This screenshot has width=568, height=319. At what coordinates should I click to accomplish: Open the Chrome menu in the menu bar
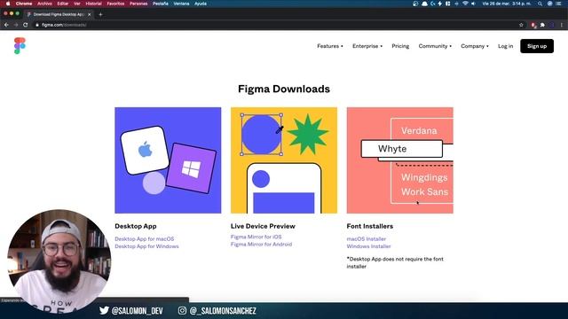click(x=24, y=4)
